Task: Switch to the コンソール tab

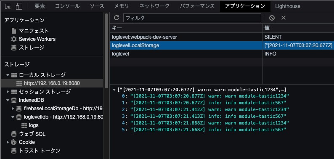Action: tap(67, 6)
